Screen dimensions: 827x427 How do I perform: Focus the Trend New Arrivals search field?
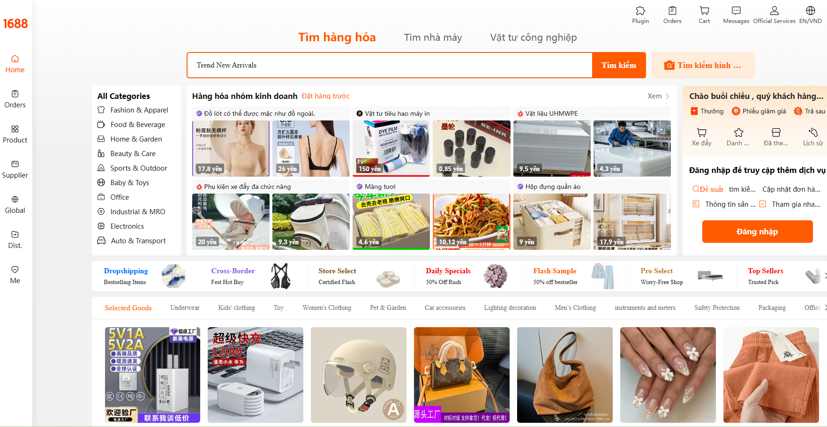(x=390, y=65)
